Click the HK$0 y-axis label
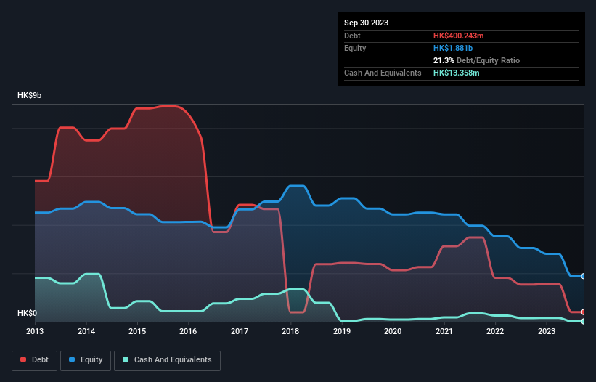The image size is (596, 382). pos(28,313)
